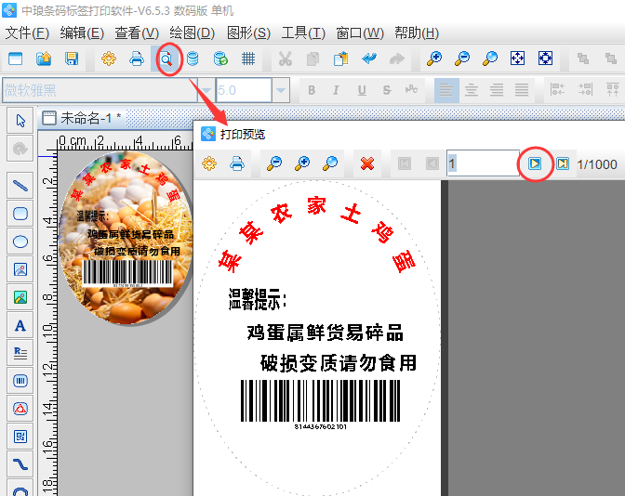Print from the preview window printer icon

tap(237, 163)
